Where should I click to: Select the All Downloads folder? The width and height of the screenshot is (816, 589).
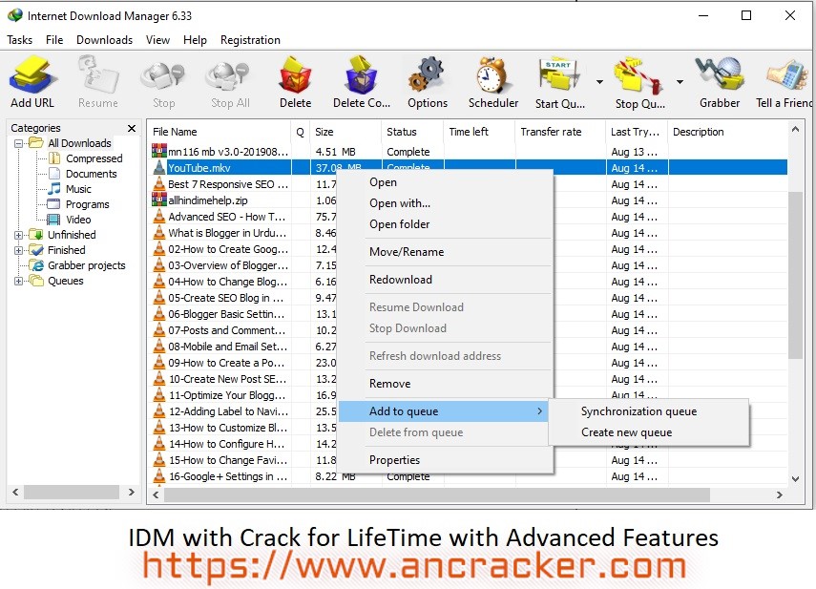point(70,143)
